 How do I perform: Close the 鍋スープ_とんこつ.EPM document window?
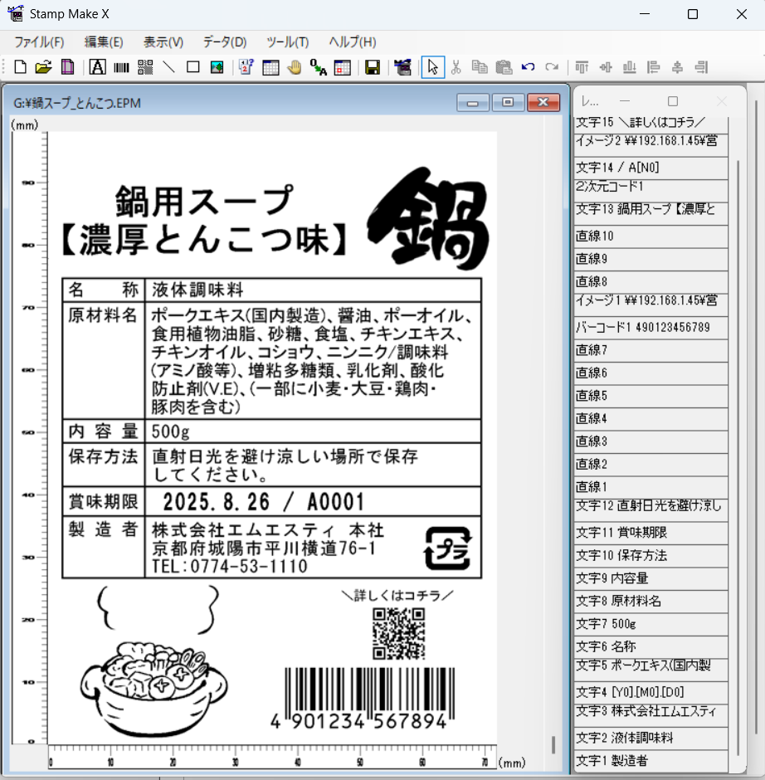[x=543, y=102]
